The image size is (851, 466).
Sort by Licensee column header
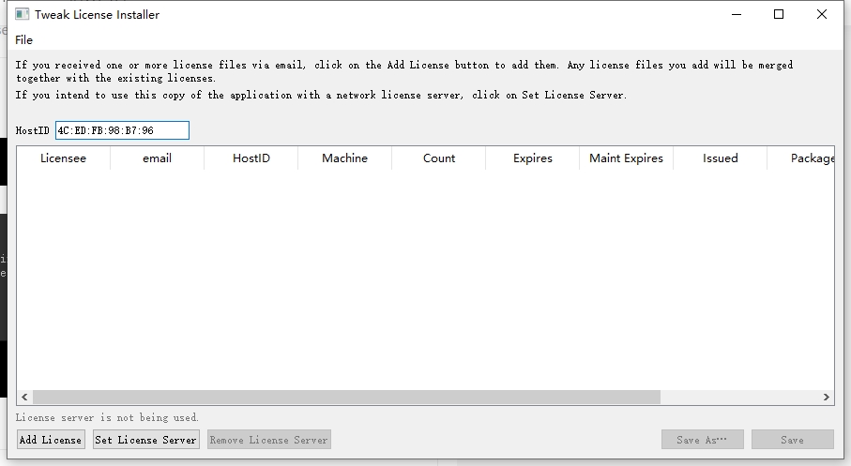64,158
